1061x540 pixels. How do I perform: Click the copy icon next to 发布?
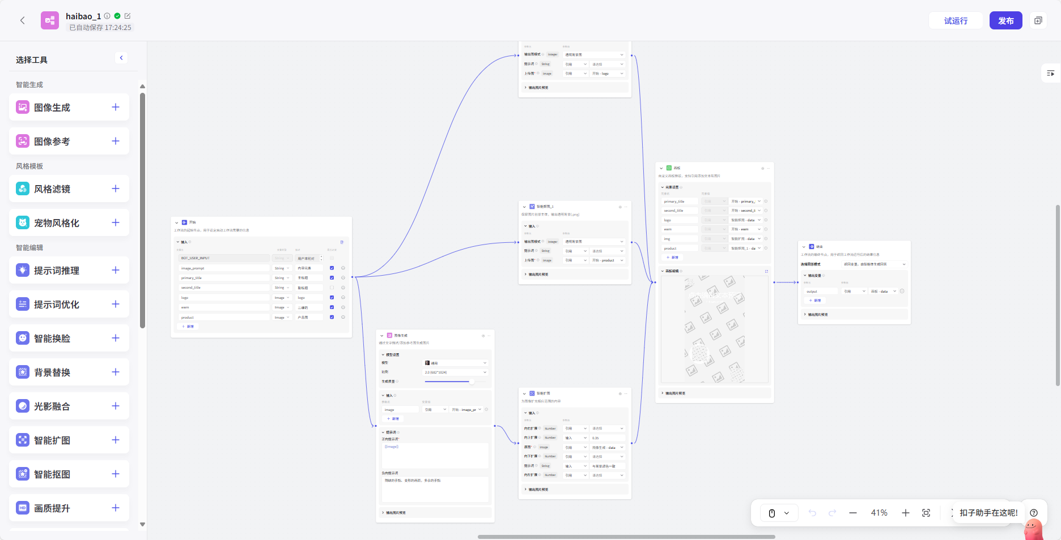click(x=1038, y=20)
